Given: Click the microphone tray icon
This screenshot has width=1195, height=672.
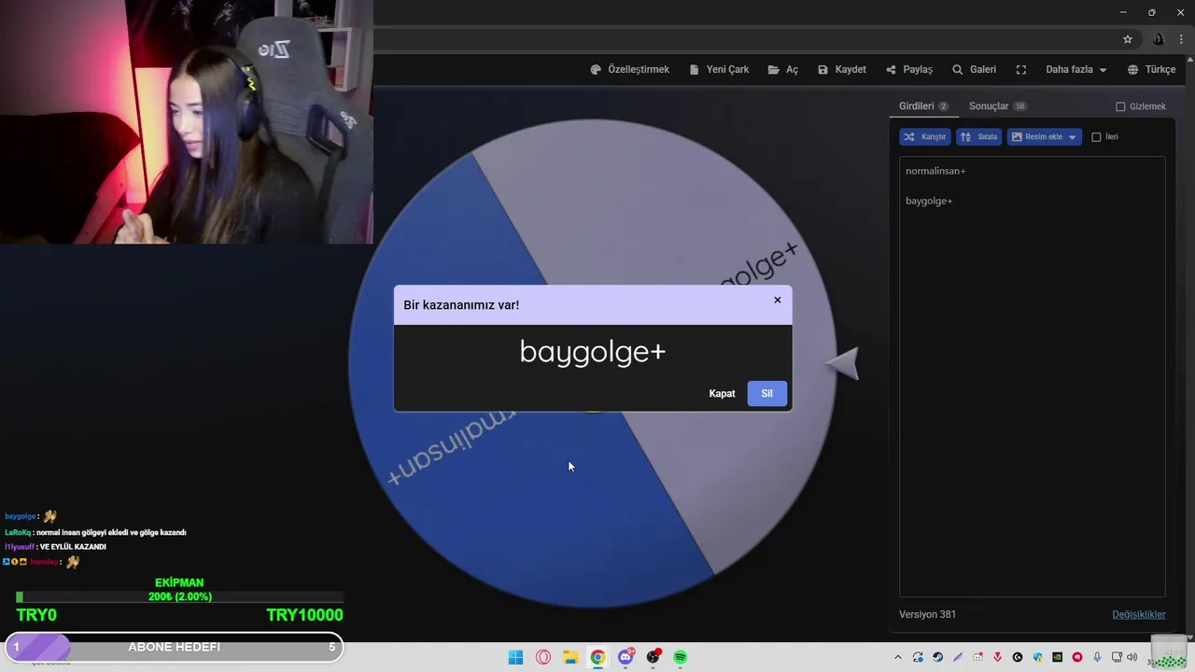Looking at the screenshot, I should [1097, 657].
